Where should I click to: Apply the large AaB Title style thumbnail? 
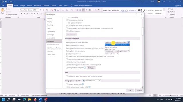[x=141, y=11]
